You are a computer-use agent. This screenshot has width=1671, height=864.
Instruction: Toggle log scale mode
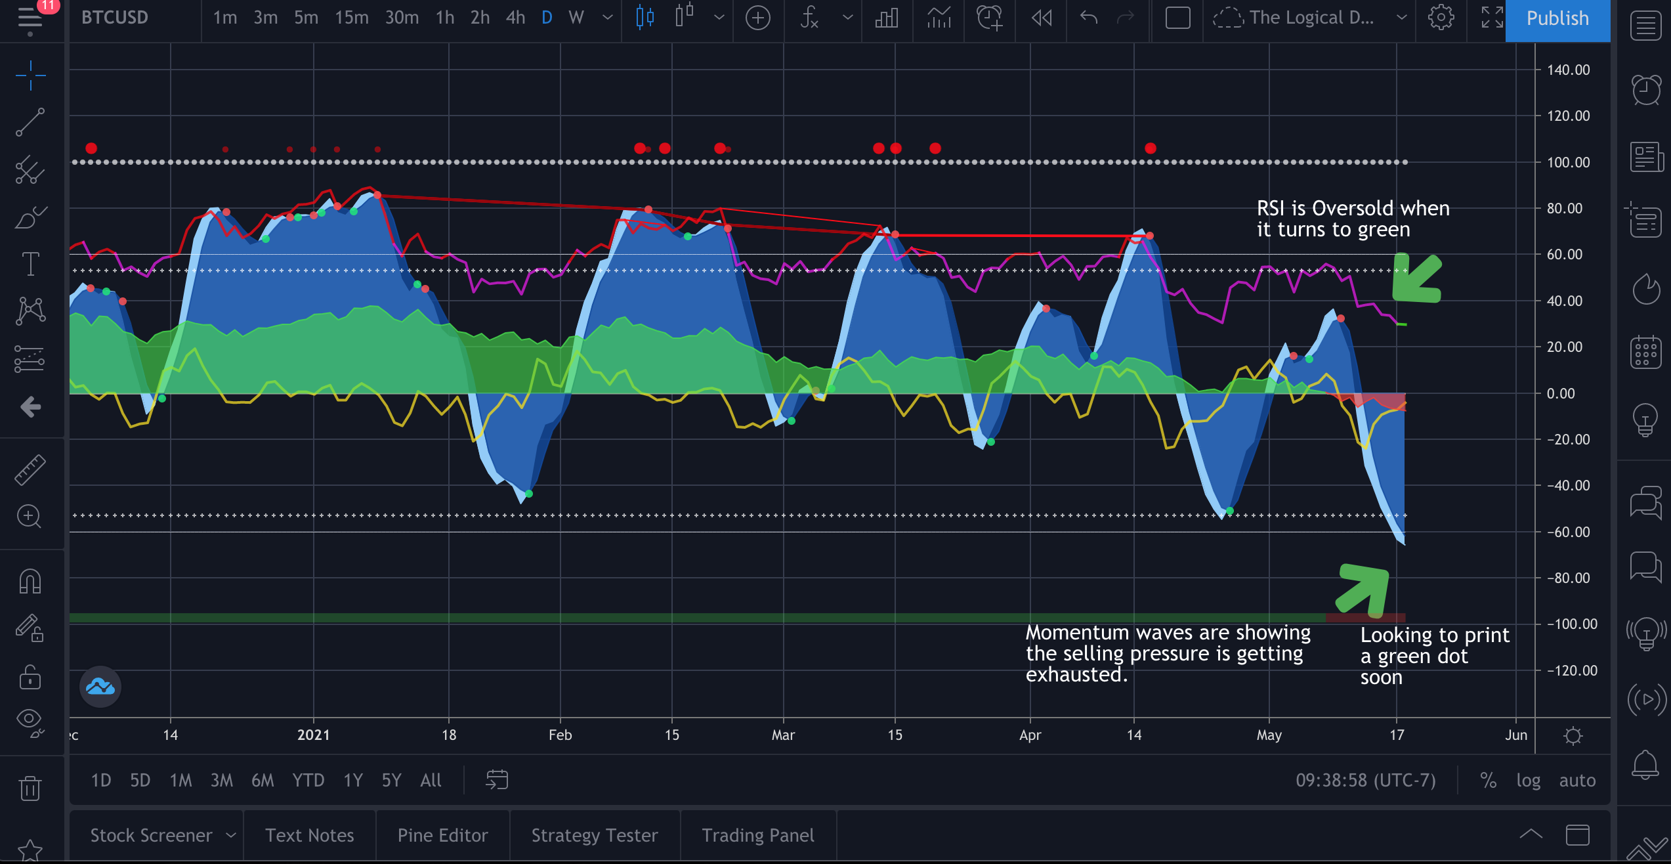point(1528,780)
